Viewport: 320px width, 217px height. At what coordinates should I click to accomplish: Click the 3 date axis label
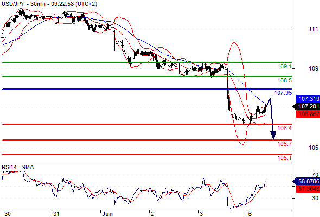click(201, 214)
